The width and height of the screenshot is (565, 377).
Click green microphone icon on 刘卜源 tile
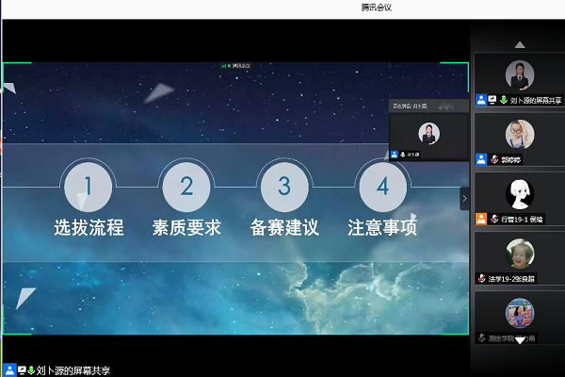[x=504, y=99]
